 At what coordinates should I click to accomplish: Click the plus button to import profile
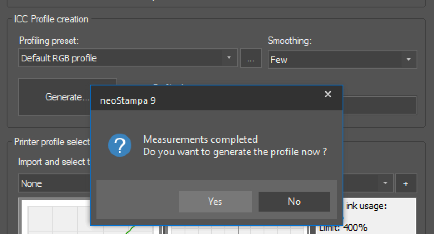pyautogui.click(x=406, y=183)
